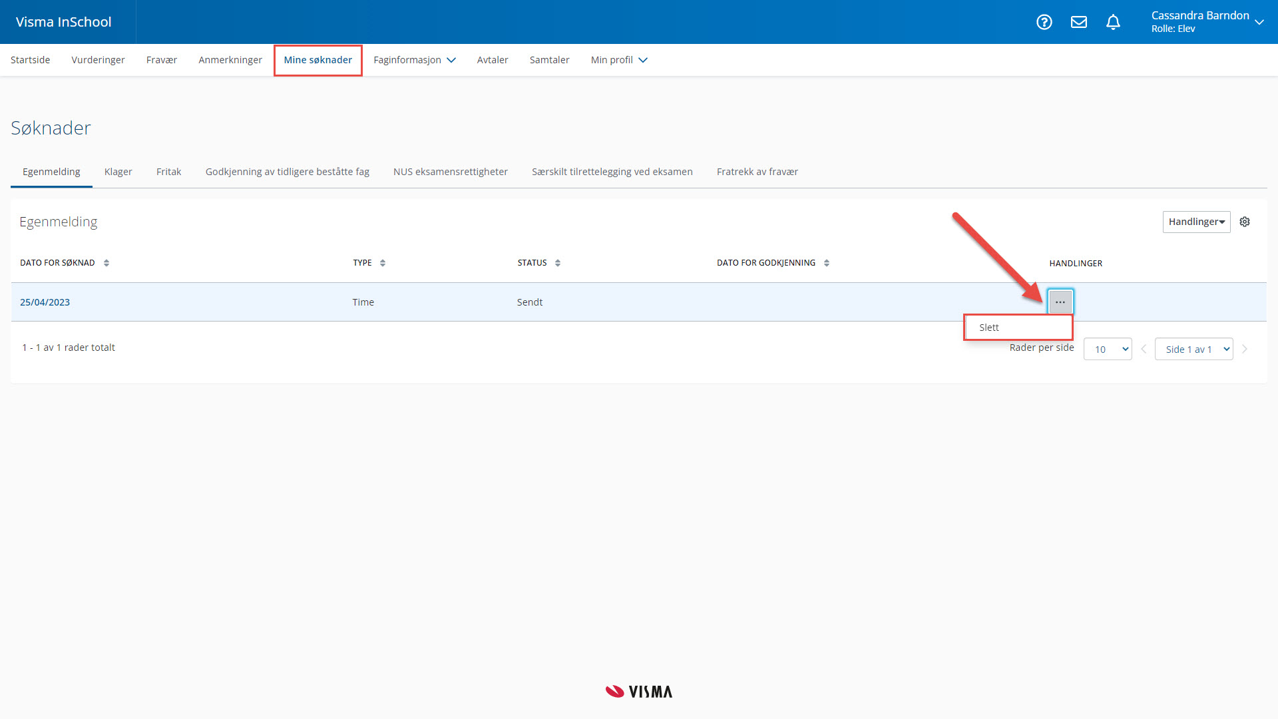Image resolution: width=1278 pixels, height=719 pixels.
Task: Open the messages envelope icon
Action: click(x=1079, y=22)
